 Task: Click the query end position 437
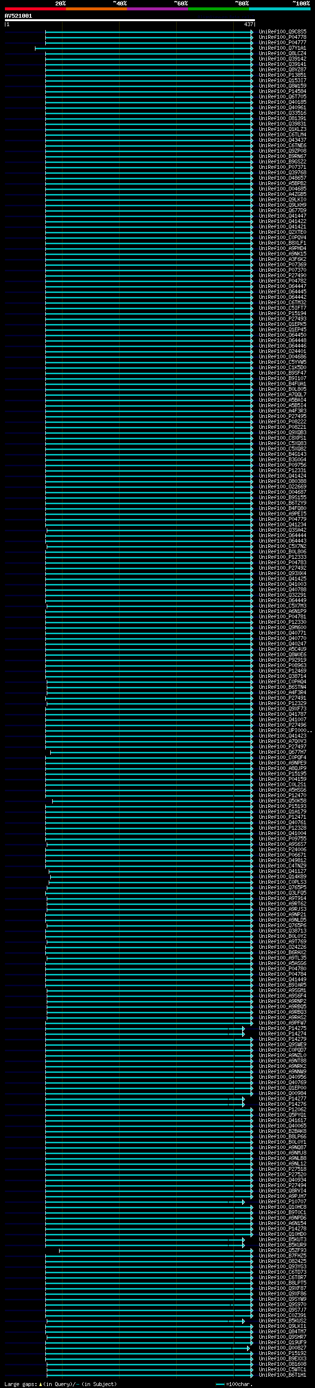[248, 24]
